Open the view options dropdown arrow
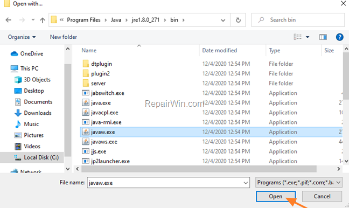 coord(308,37)
